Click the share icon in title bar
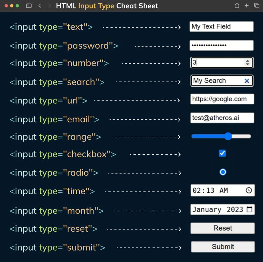Image resolution: width=263 pixels, height=262 pixels. pos(237,6)
